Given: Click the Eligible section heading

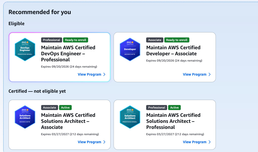Looking at the screenshot, I should click(16, 24).
